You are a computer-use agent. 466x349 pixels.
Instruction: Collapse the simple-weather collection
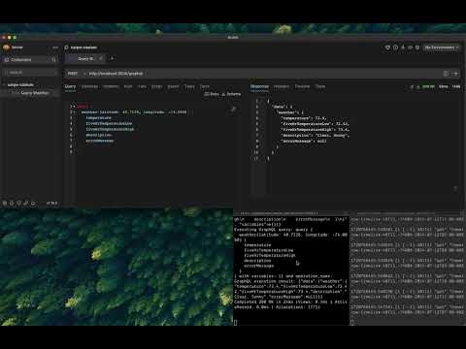coord(4,84)
